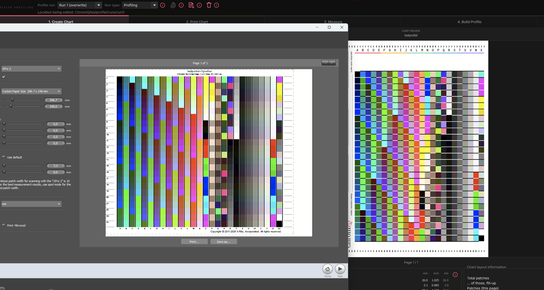Screen dimensions: 544x290
Task: Click the Print... button
Action: click(194, 242)
